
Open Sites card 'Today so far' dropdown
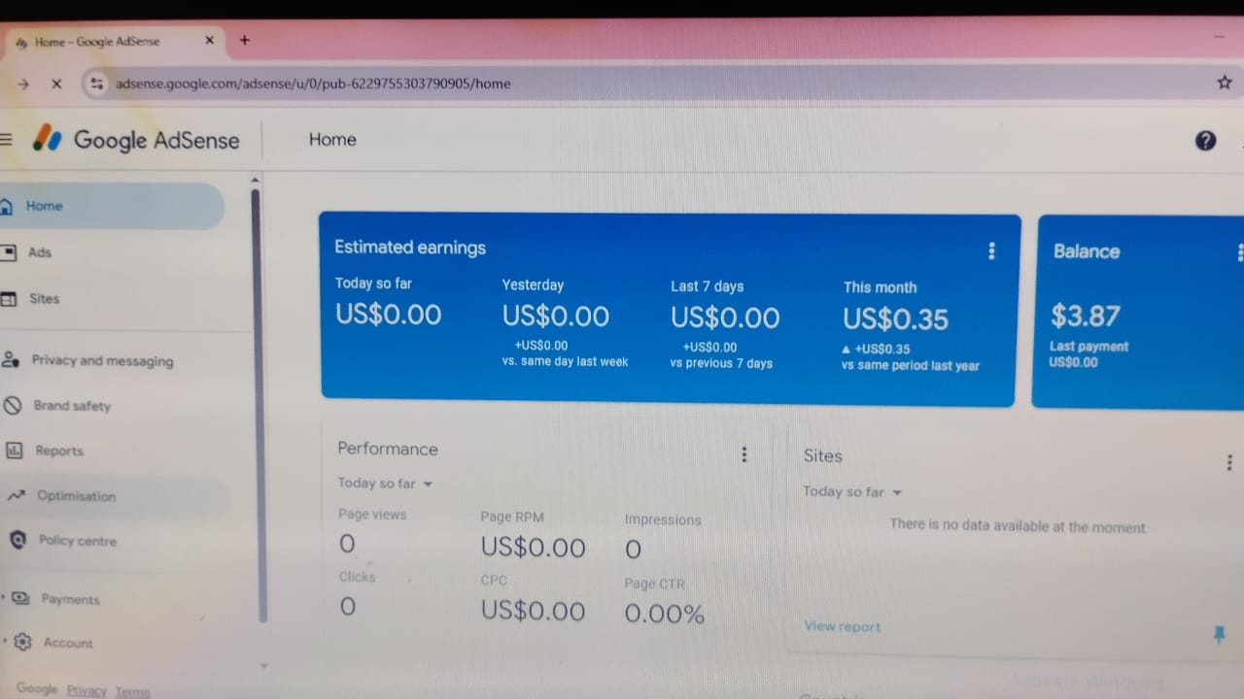point(852,492)
